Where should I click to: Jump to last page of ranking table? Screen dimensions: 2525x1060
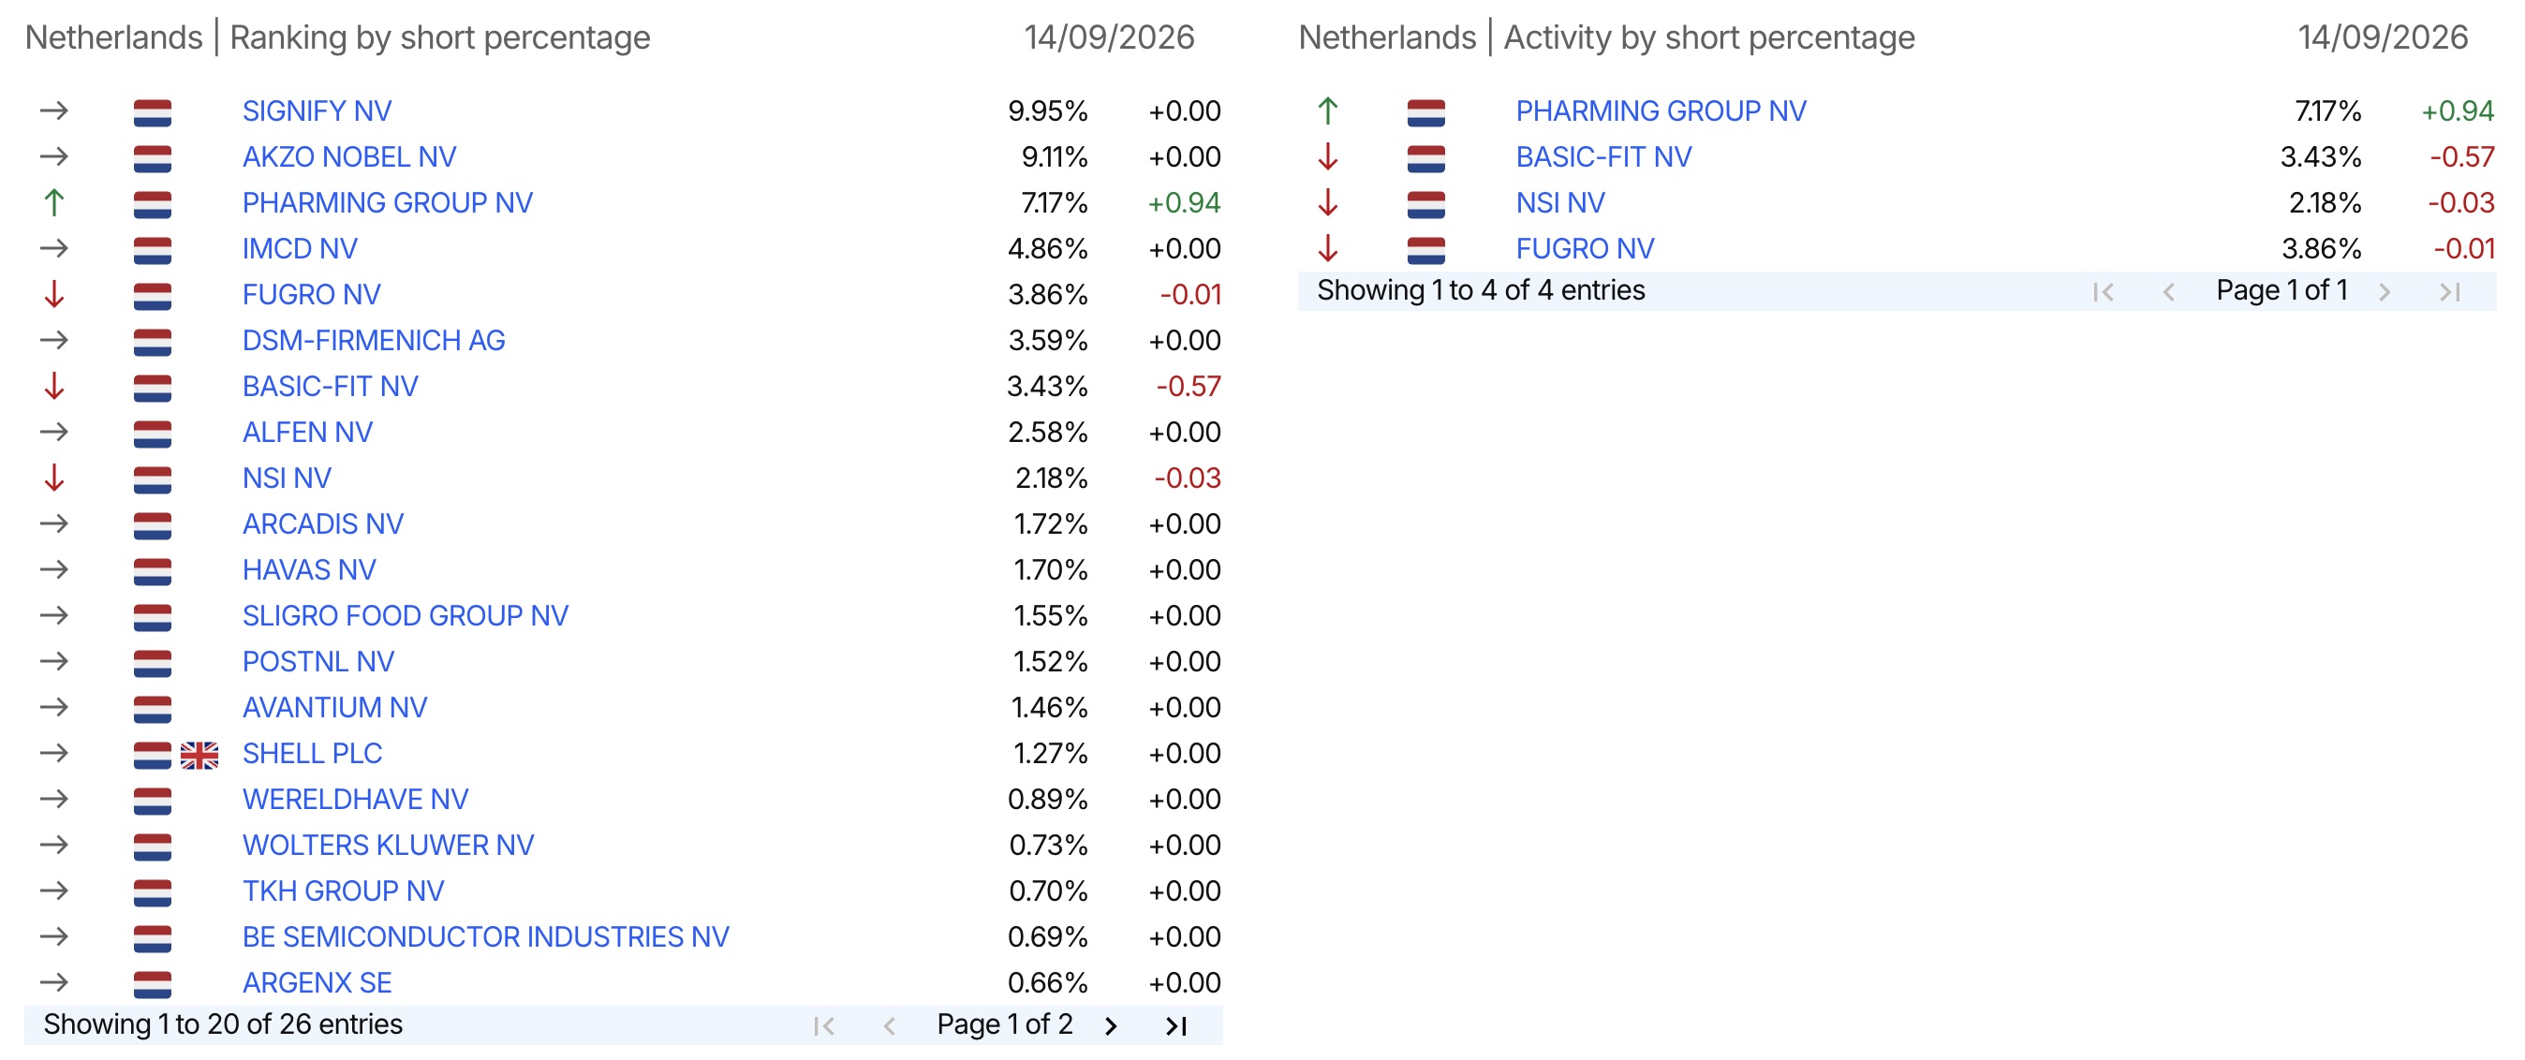(1176, 1025)
